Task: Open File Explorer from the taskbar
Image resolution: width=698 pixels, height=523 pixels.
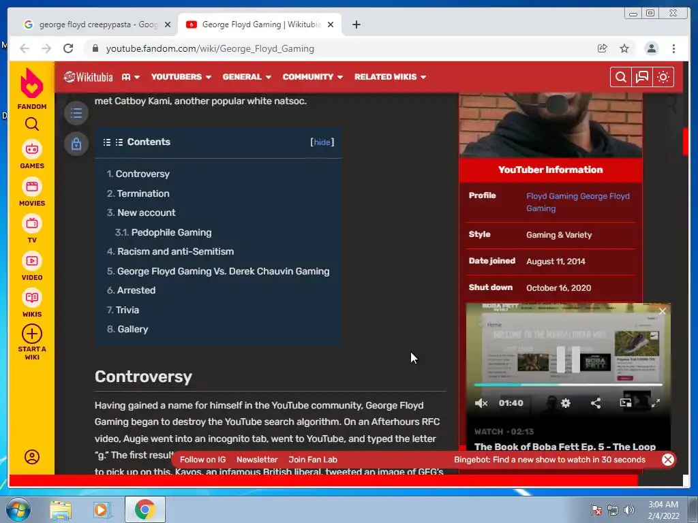Action: pos(61,509)
